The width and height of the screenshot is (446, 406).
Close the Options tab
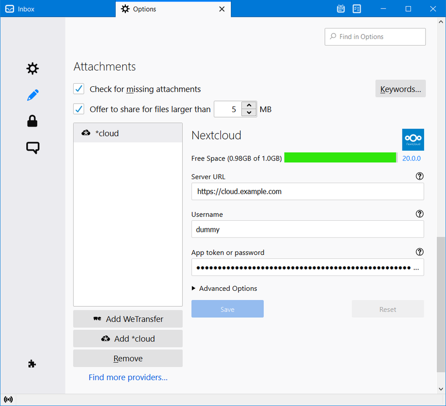click(222, 9)
